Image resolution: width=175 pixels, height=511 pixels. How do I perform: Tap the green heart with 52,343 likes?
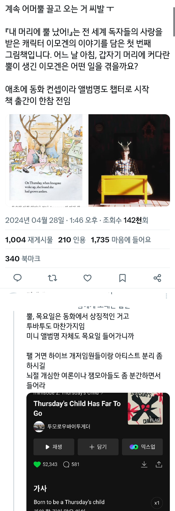pos(37,464)
